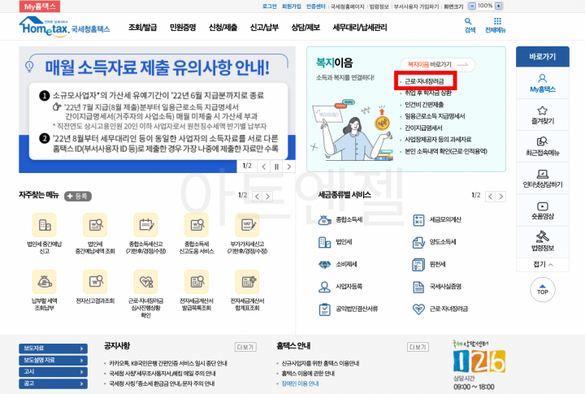Open the 전자세금계산서 발급목록조회 icon
The image size is (585, 394).
[197, 282]
